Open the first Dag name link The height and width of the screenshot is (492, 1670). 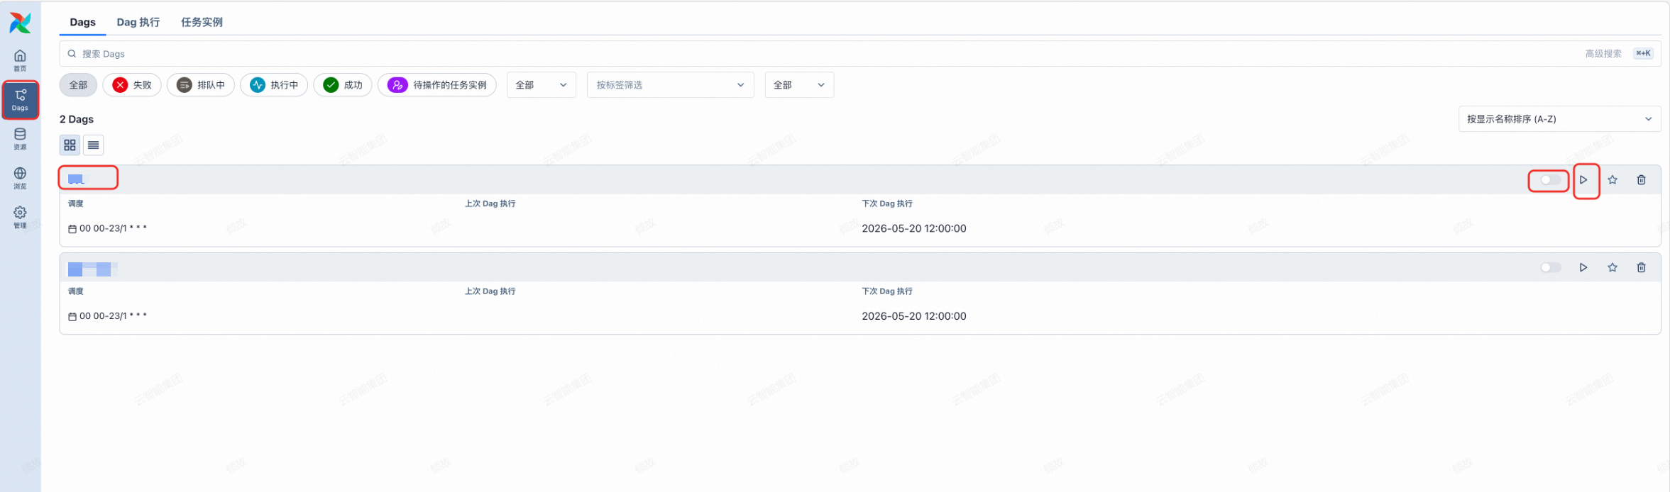77,179
